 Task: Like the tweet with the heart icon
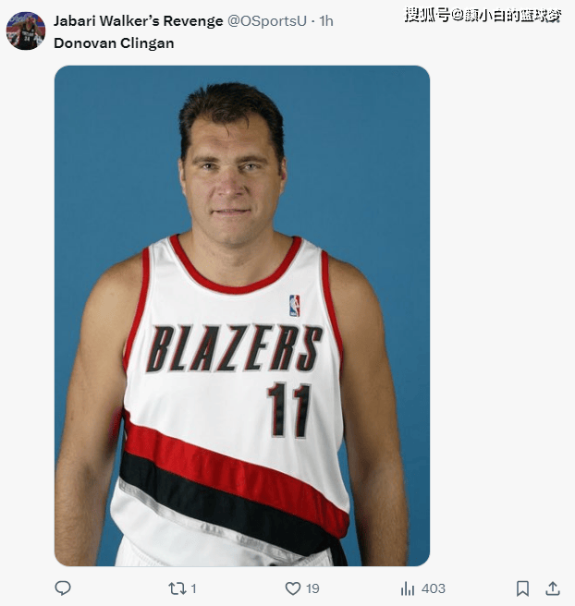coord(293,588)
